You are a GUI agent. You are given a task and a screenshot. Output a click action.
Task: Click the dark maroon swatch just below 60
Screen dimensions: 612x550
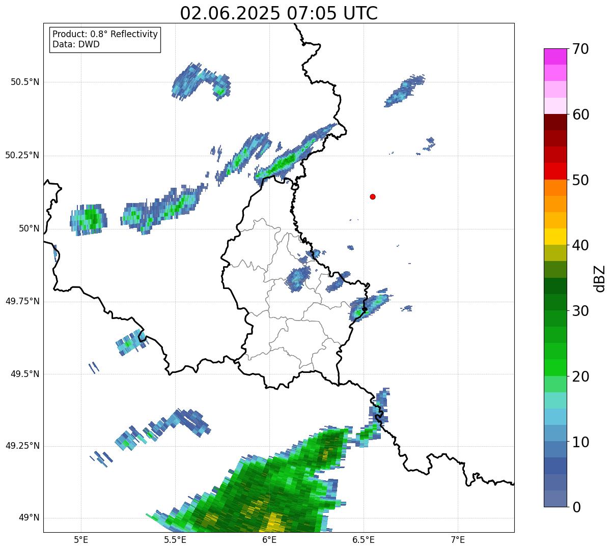[555, 122]
